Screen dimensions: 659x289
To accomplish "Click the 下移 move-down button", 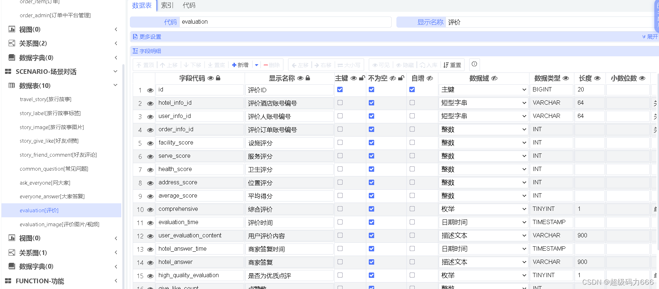I will pos(193,65).
